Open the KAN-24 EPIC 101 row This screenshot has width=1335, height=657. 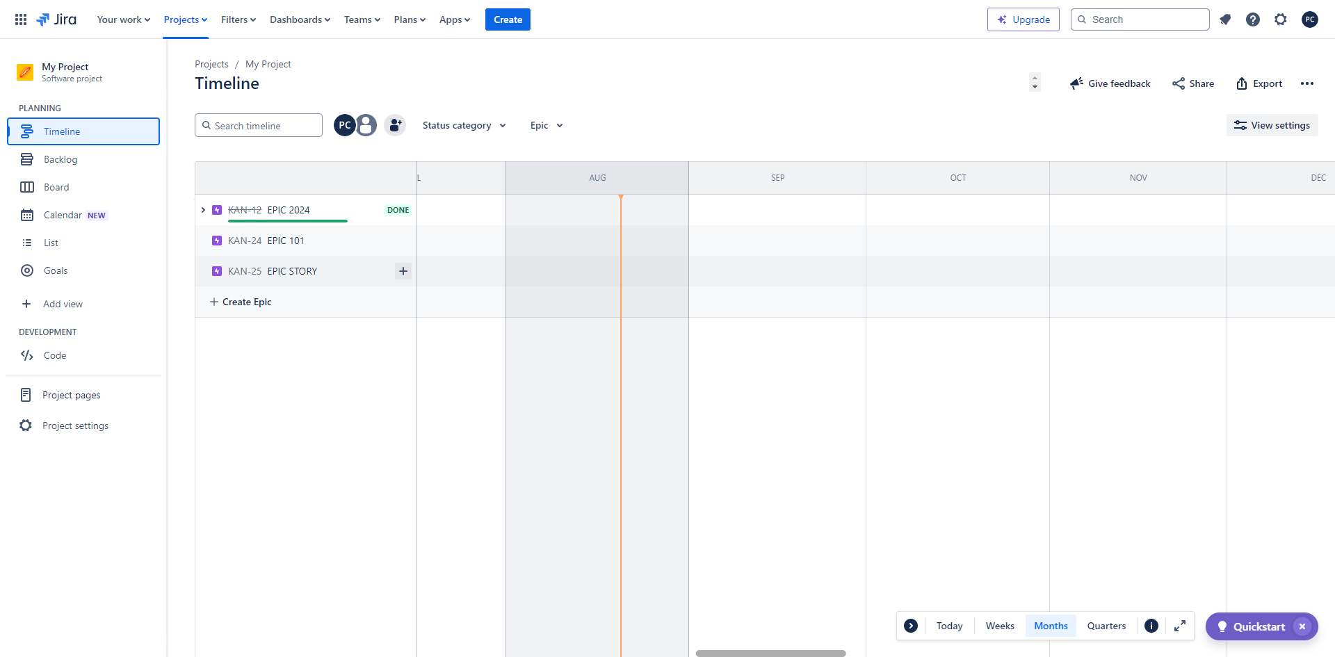tap(306, 241)
